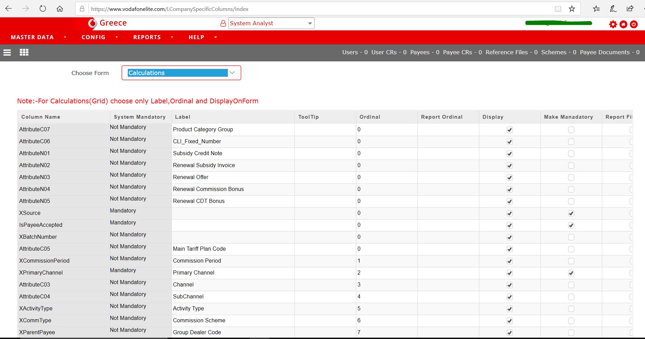Expand the arrow beside REPORTS
This screenshot has height=339, width=645.
(x=172, y=37)
